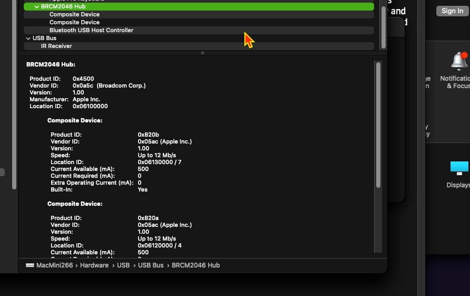Image resolution: width=470 pixels, height=296 pixels.
Task: Select the IR Receiver row
Action: 199,46
